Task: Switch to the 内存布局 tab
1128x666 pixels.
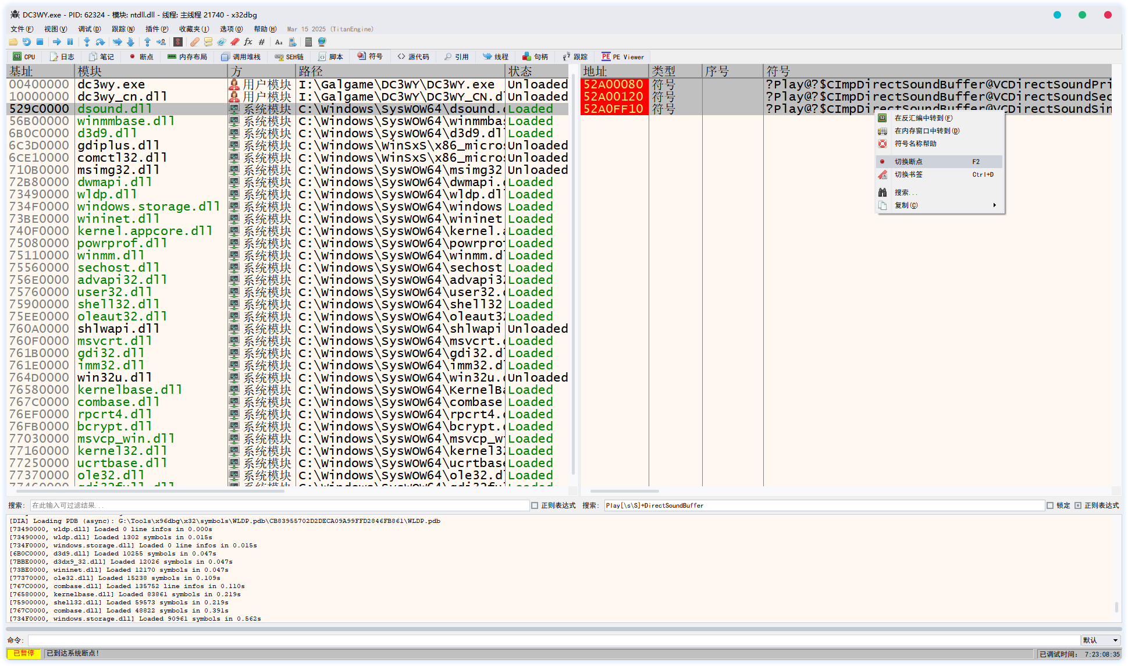Action: click(x=187, y=57)
